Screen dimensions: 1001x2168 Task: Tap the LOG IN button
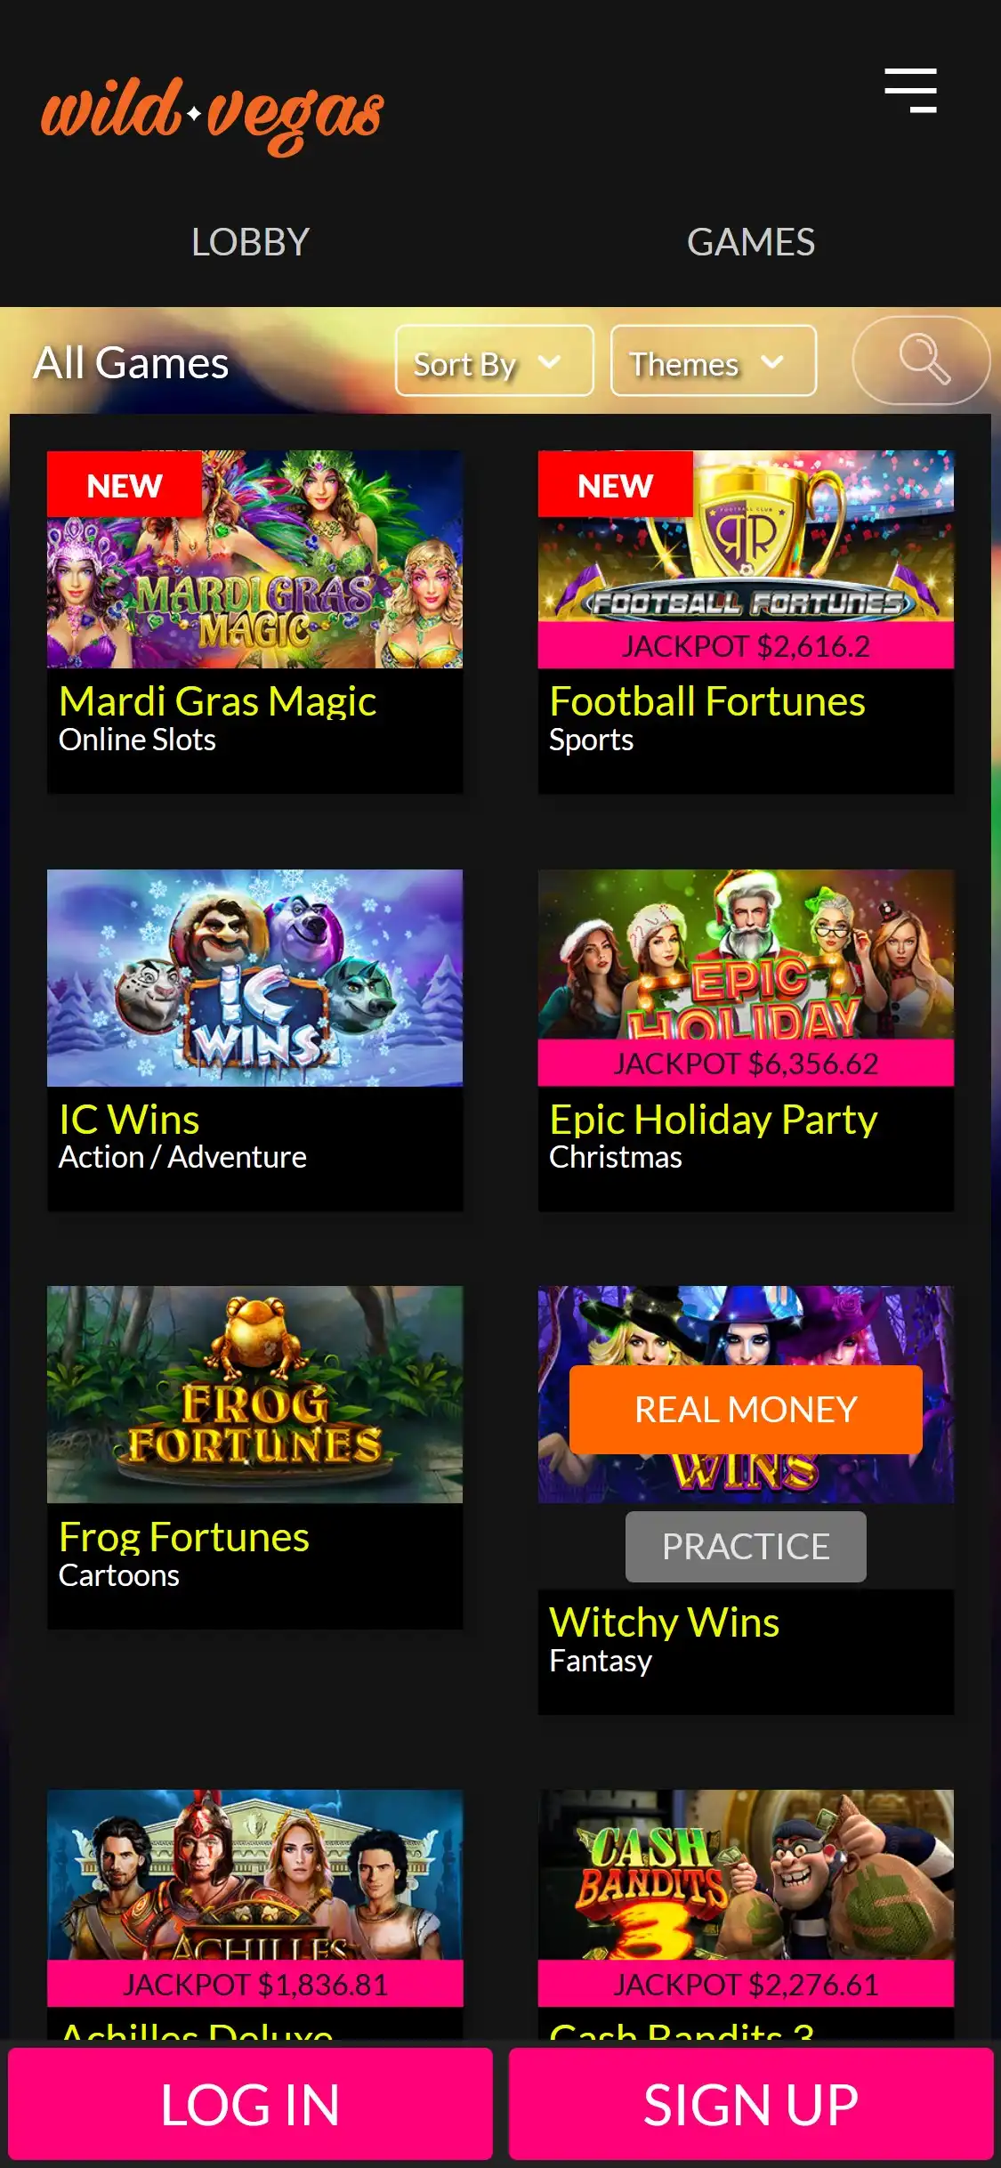coord(250,2105)
